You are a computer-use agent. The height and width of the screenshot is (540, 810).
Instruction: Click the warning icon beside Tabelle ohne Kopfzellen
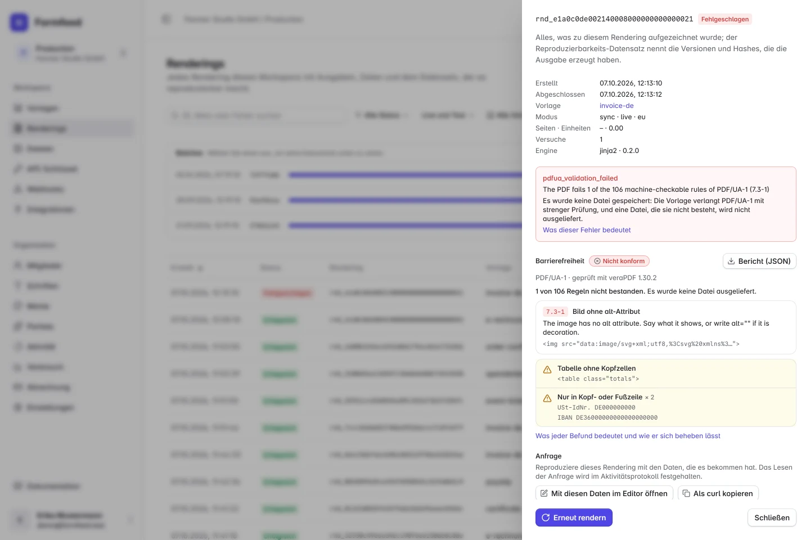tap(547, 370)
